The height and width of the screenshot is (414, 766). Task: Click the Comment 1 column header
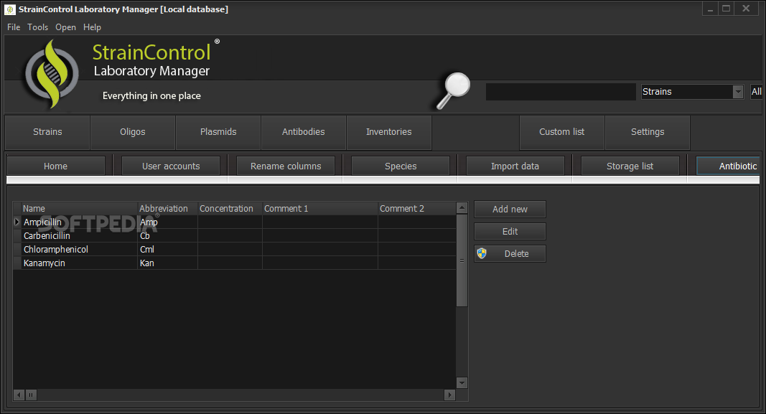click(320, 209)
